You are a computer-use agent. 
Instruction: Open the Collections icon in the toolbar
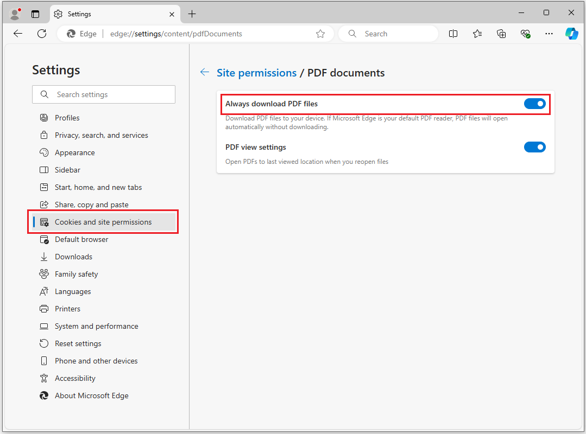coord(501,34)
